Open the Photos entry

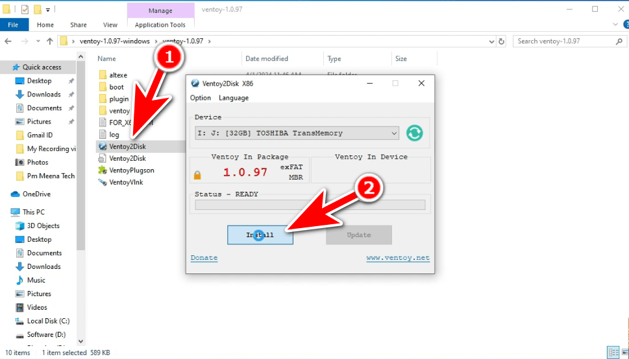click(37, 162)
